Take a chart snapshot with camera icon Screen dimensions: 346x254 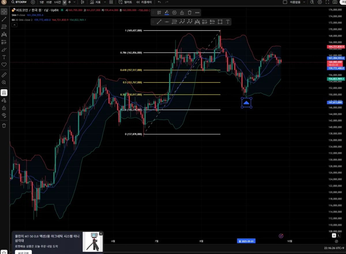click(335, 2)
